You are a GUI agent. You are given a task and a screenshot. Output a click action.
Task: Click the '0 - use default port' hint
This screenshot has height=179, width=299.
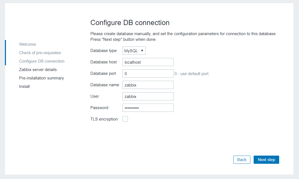[191, 74]
